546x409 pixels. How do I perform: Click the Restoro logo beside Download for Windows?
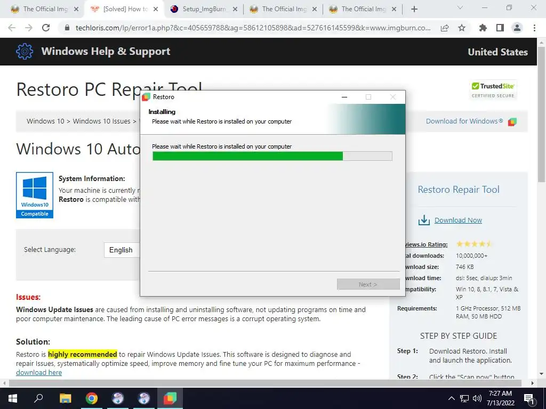pyautogui.click(x=512, y=122)
